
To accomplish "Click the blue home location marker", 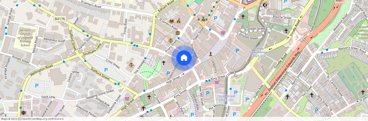I will pos(184,58).
